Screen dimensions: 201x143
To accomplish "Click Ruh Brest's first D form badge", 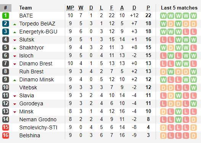I will tap(163, 72).
